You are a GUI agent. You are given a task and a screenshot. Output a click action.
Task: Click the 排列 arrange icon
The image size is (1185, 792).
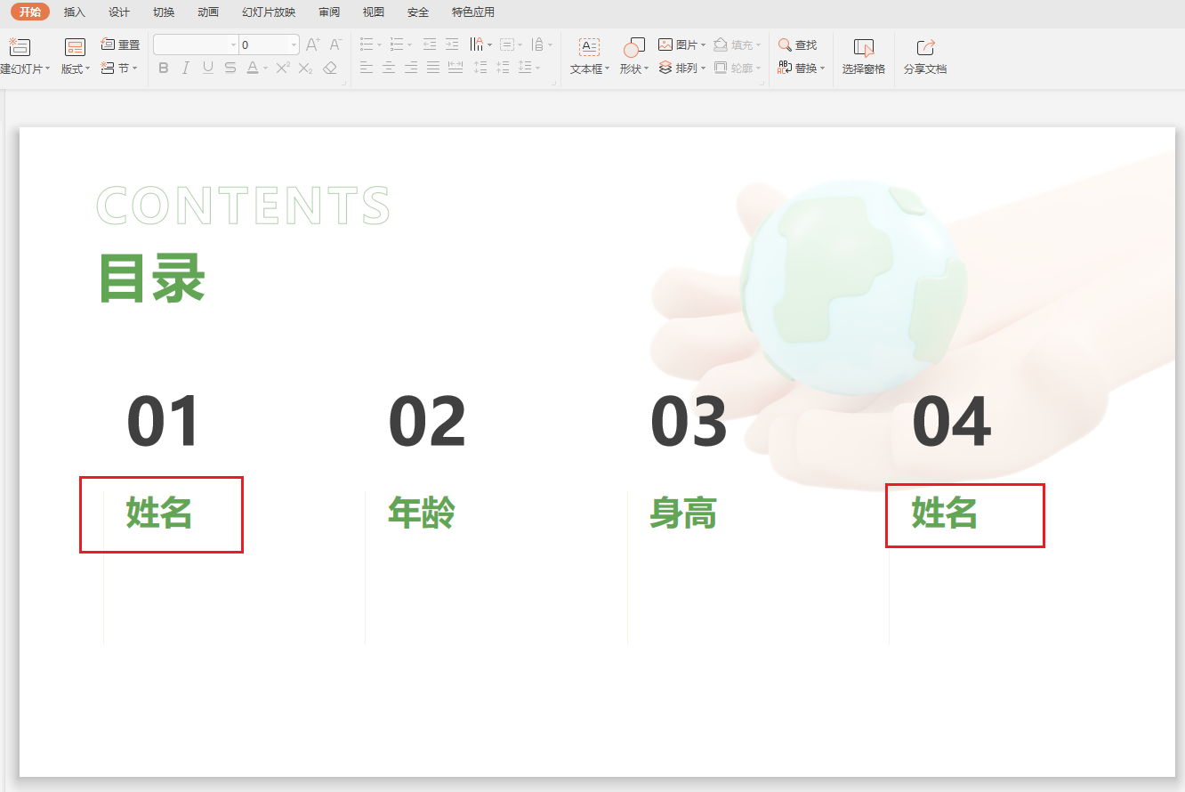click(x=681, y=67)
